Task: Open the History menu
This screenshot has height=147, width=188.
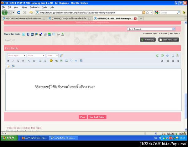Action: pyautogui.click(x=24, y=7)
